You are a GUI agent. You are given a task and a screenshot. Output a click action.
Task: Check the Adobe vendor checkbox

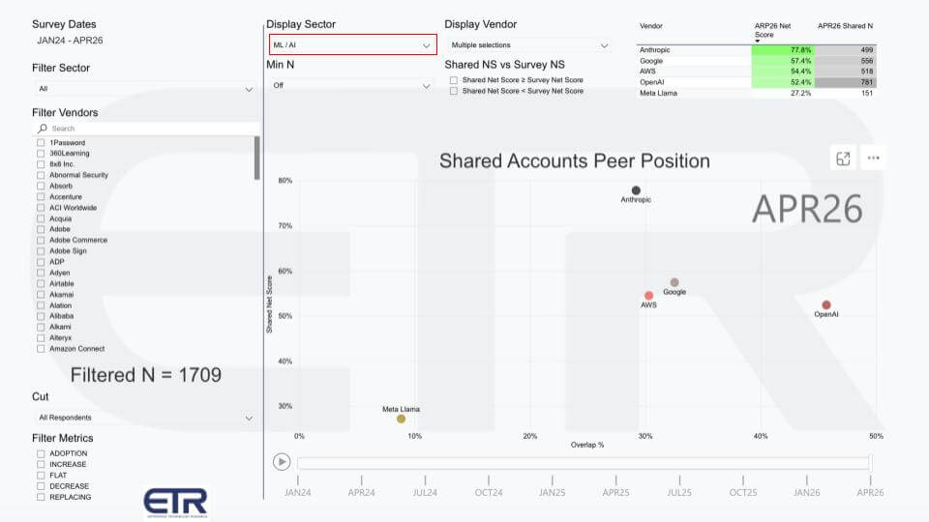pyautogui.click(x=41, y=229)
